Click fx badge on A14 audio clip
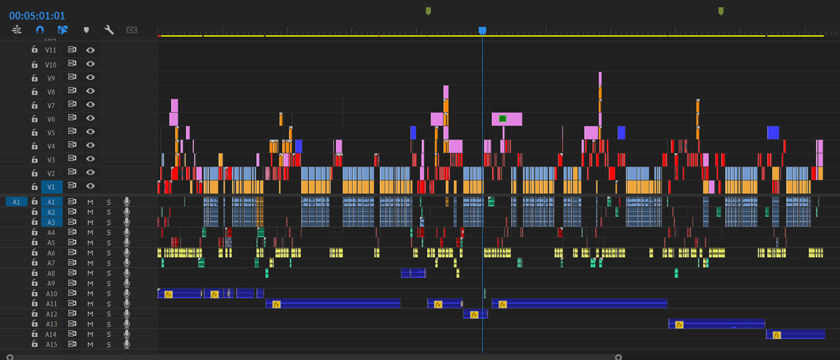840x360 pixels. (x=776, y=335)
